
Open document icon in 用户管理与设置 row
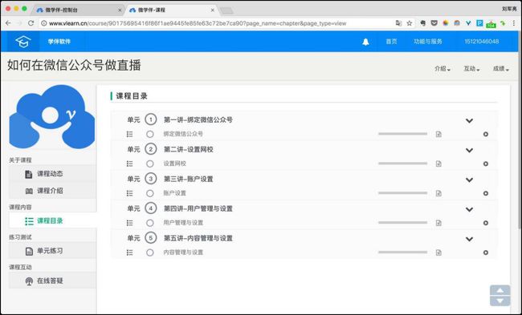click(438, 223)
